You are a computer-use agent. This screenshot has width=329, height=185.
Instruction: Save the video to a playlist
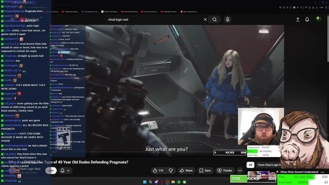pyautogui.click(x=205, y=171)
